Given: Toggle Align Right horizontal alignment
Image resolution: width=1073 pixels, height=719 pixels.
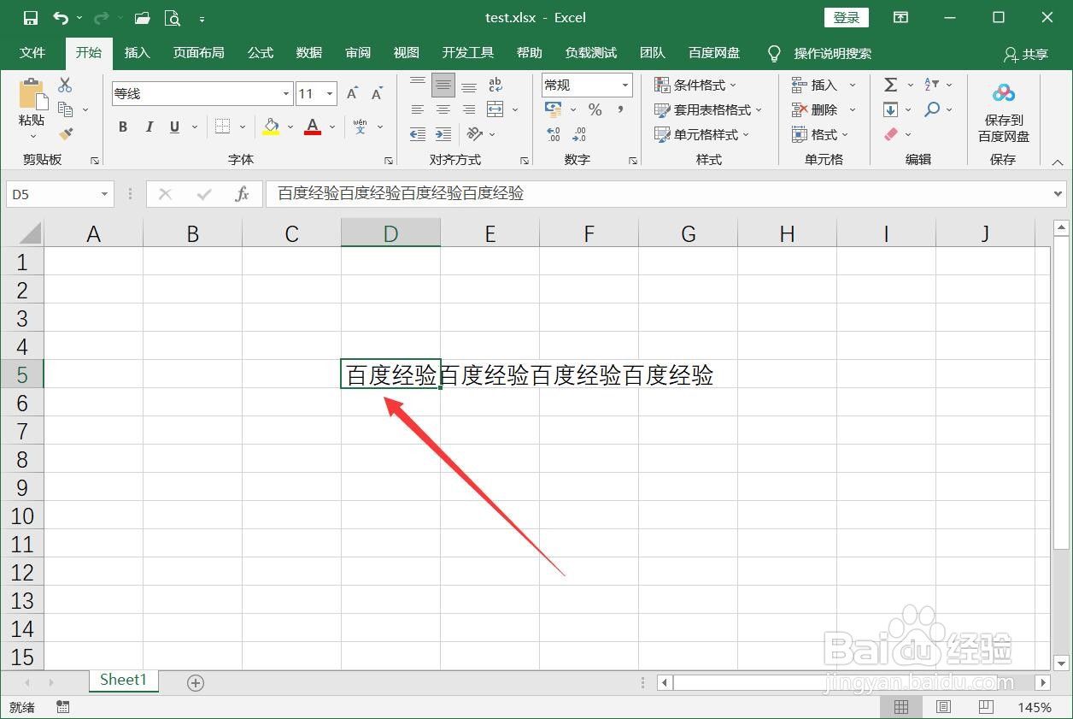Looking at the screenshot, I should 469,109.
